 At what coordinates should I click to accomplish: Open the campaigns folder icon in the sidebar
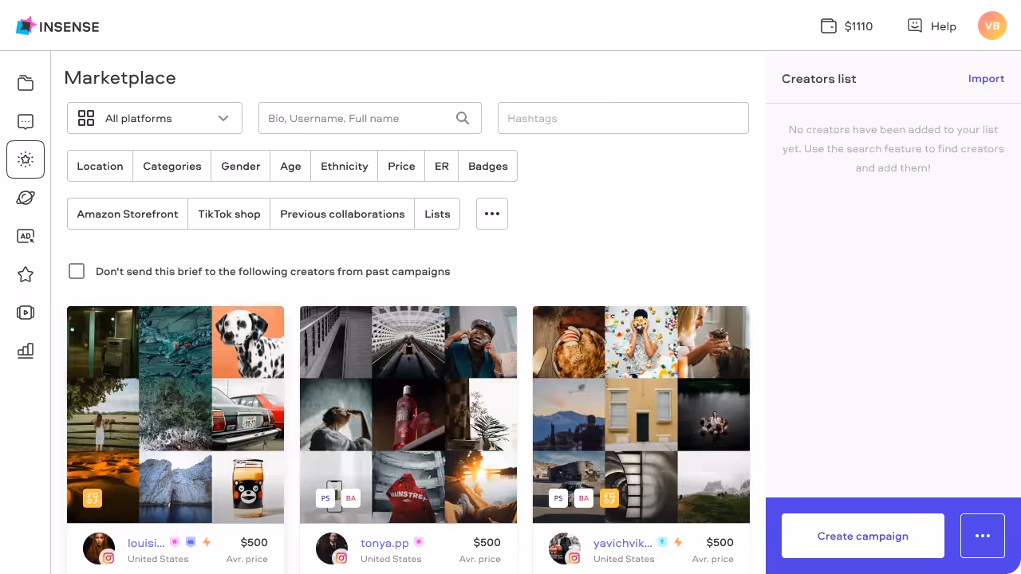pyautogui.click(x=25, y=83)
